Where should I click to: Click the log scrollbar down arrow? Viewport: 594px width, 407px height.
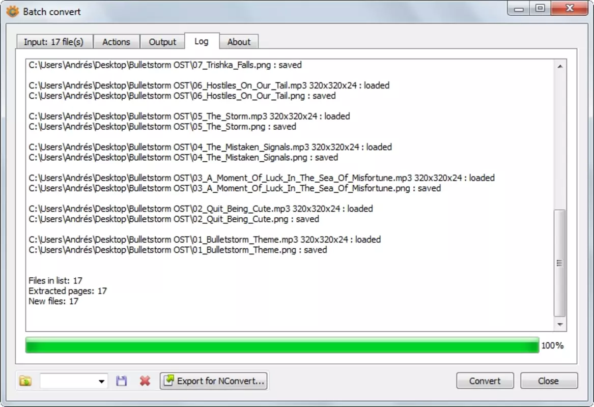click(560, 325)
